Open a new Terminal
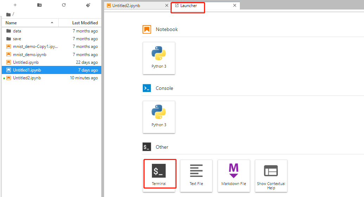 159,176
